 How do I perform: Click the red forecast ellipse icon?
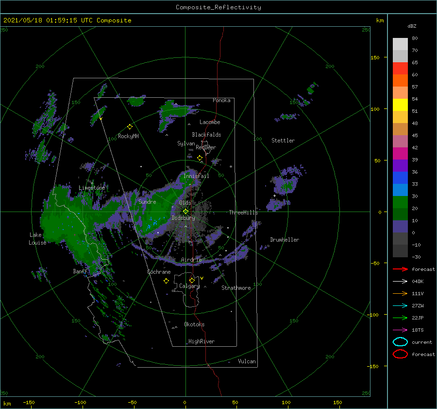[400, 354]
